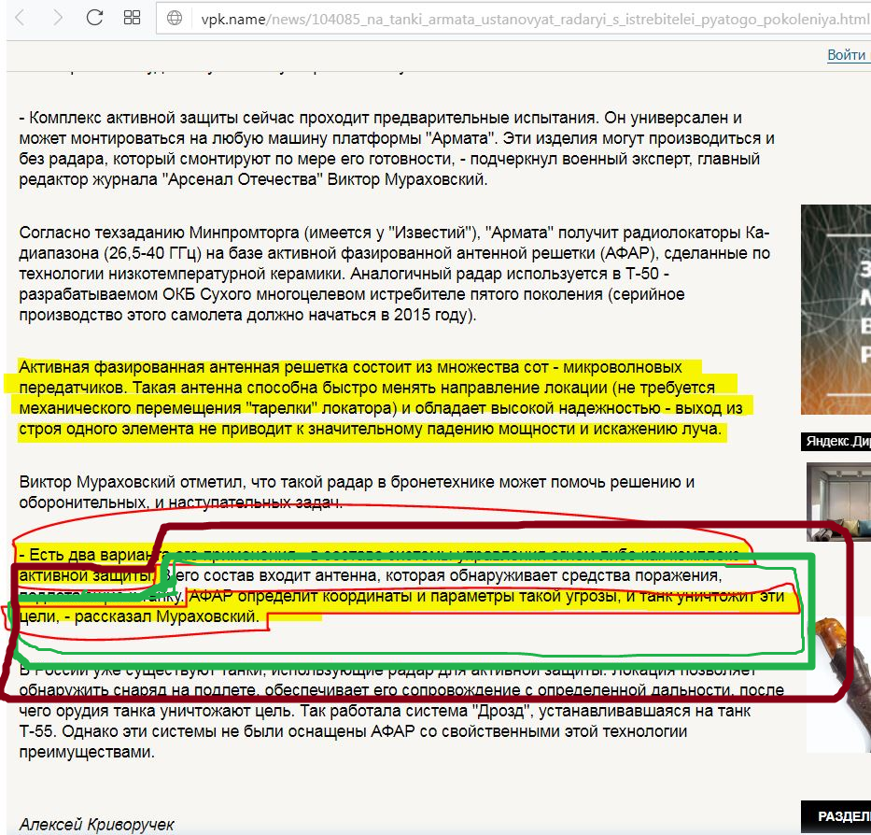
Task: Click the line "Т-55. Однако эти системы не были"
Action: tap(353, 731)
